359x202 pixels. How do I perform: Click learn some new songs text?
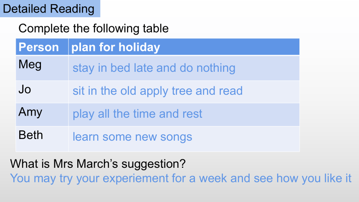pyautogui.click(x=132, y=137)
